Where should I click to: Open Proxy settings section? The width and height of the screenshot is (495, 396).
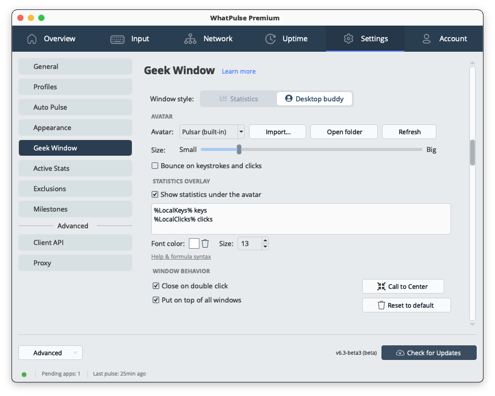coord(75,263)
